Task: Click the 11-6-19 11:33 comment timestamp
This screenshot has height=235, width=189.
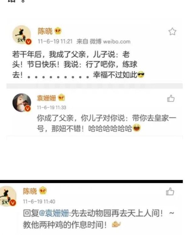Action: coord(52,108)
